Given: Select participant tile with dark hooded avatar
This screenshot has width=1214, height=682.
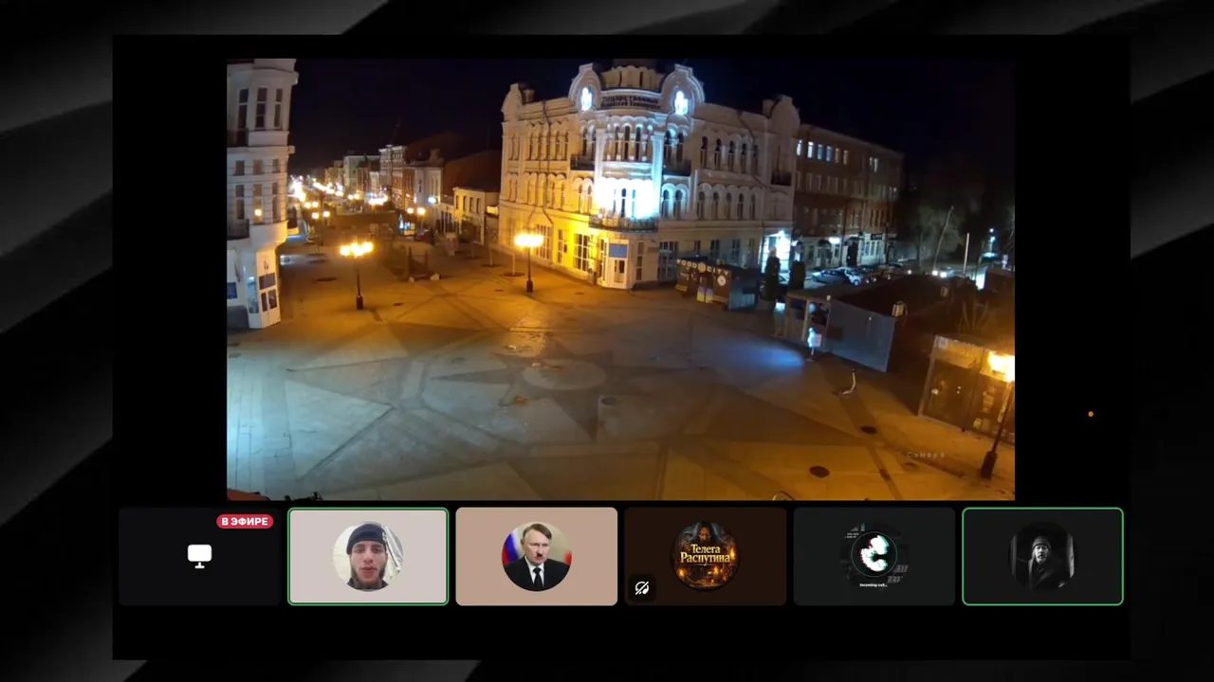Looking at the screenshot, I should [1042, 556].
